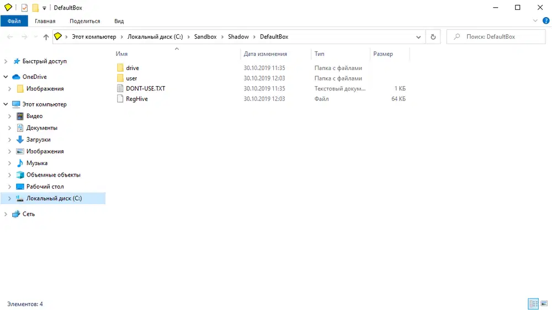The width and height of the screenshot is (552, 310).
Task: Select Сеть in the navigation pane
Action: tap(29, 214)
